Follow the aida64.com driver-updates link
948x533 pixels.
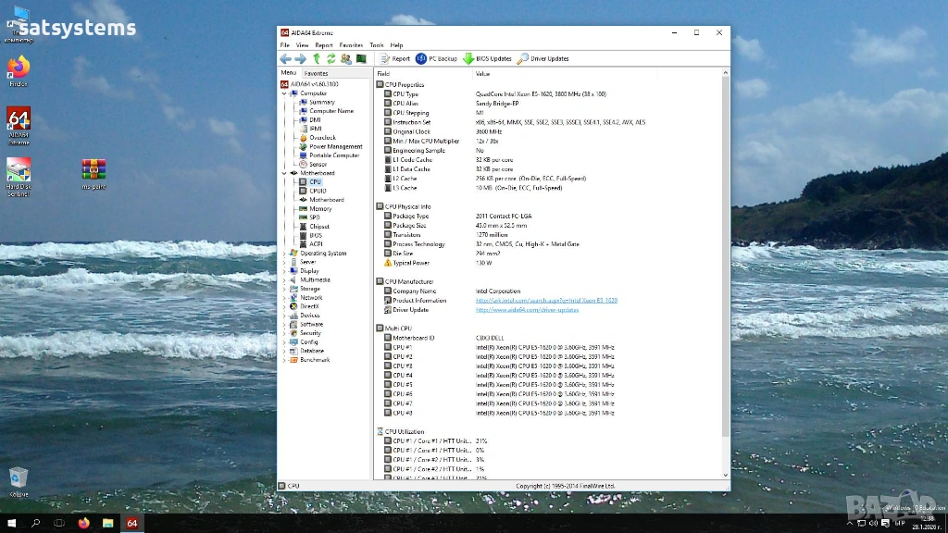(527, 310)
